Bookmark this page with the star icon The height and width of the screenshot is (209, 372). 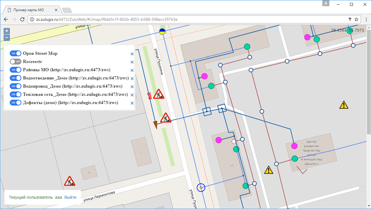[356, 19]
